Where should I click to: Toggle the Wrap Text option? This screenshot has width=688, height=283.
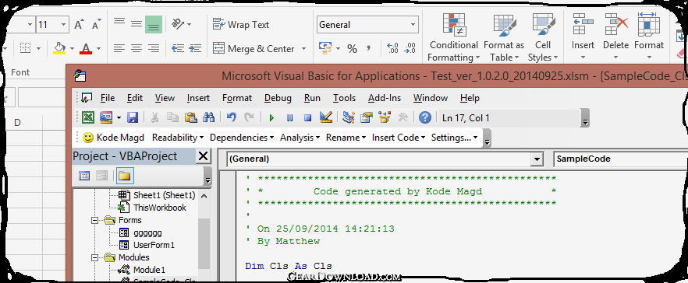[241, 25]
